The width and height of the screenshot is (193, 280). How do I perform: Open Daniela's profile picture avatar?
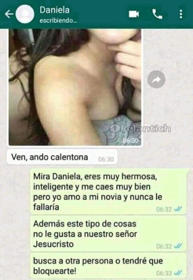click(25, 14)
